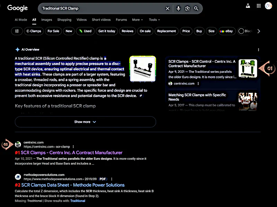277x207 pixels.
Task: Start voice search with microphone icon
Action: 178,8
